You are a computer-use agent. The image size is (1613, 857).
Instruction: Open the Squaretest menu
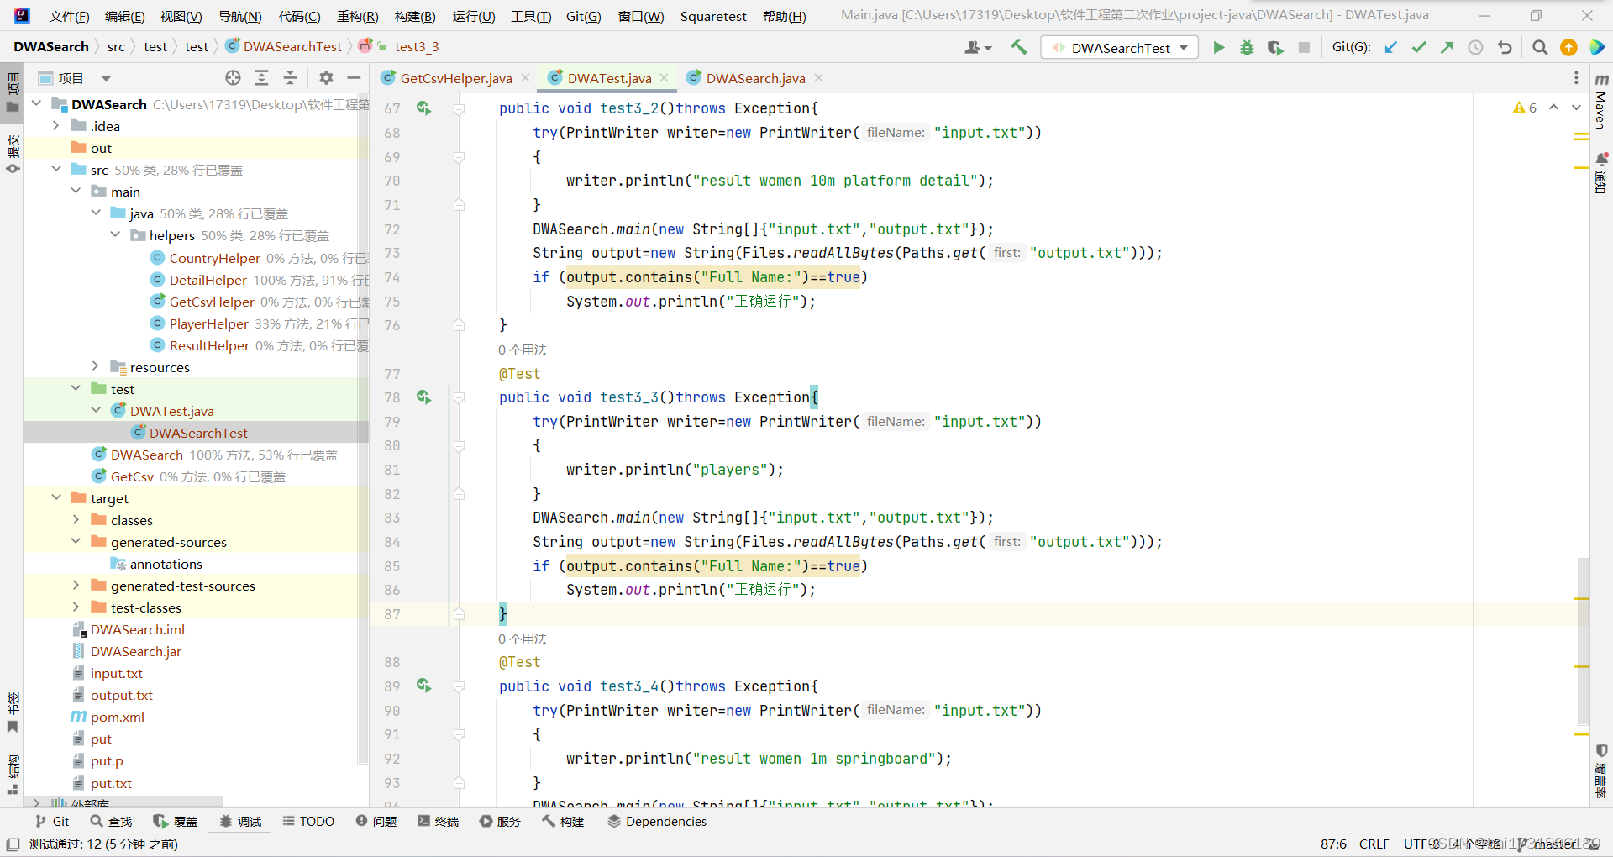[x=713, y=16]
